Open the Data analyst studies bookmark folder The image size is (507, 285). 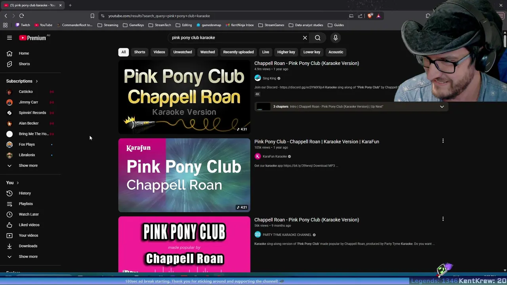[x=306, y=25]
